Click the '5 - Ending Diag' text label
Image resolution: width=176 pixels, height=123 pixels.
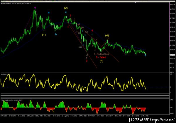[x=101, y=54]
